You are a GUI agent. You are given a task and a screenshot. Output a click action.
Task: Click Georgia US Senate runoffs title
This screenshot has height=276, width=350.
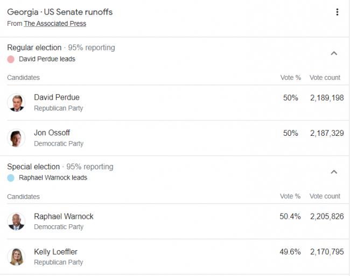pyautogui.click(x=60, y=12)
